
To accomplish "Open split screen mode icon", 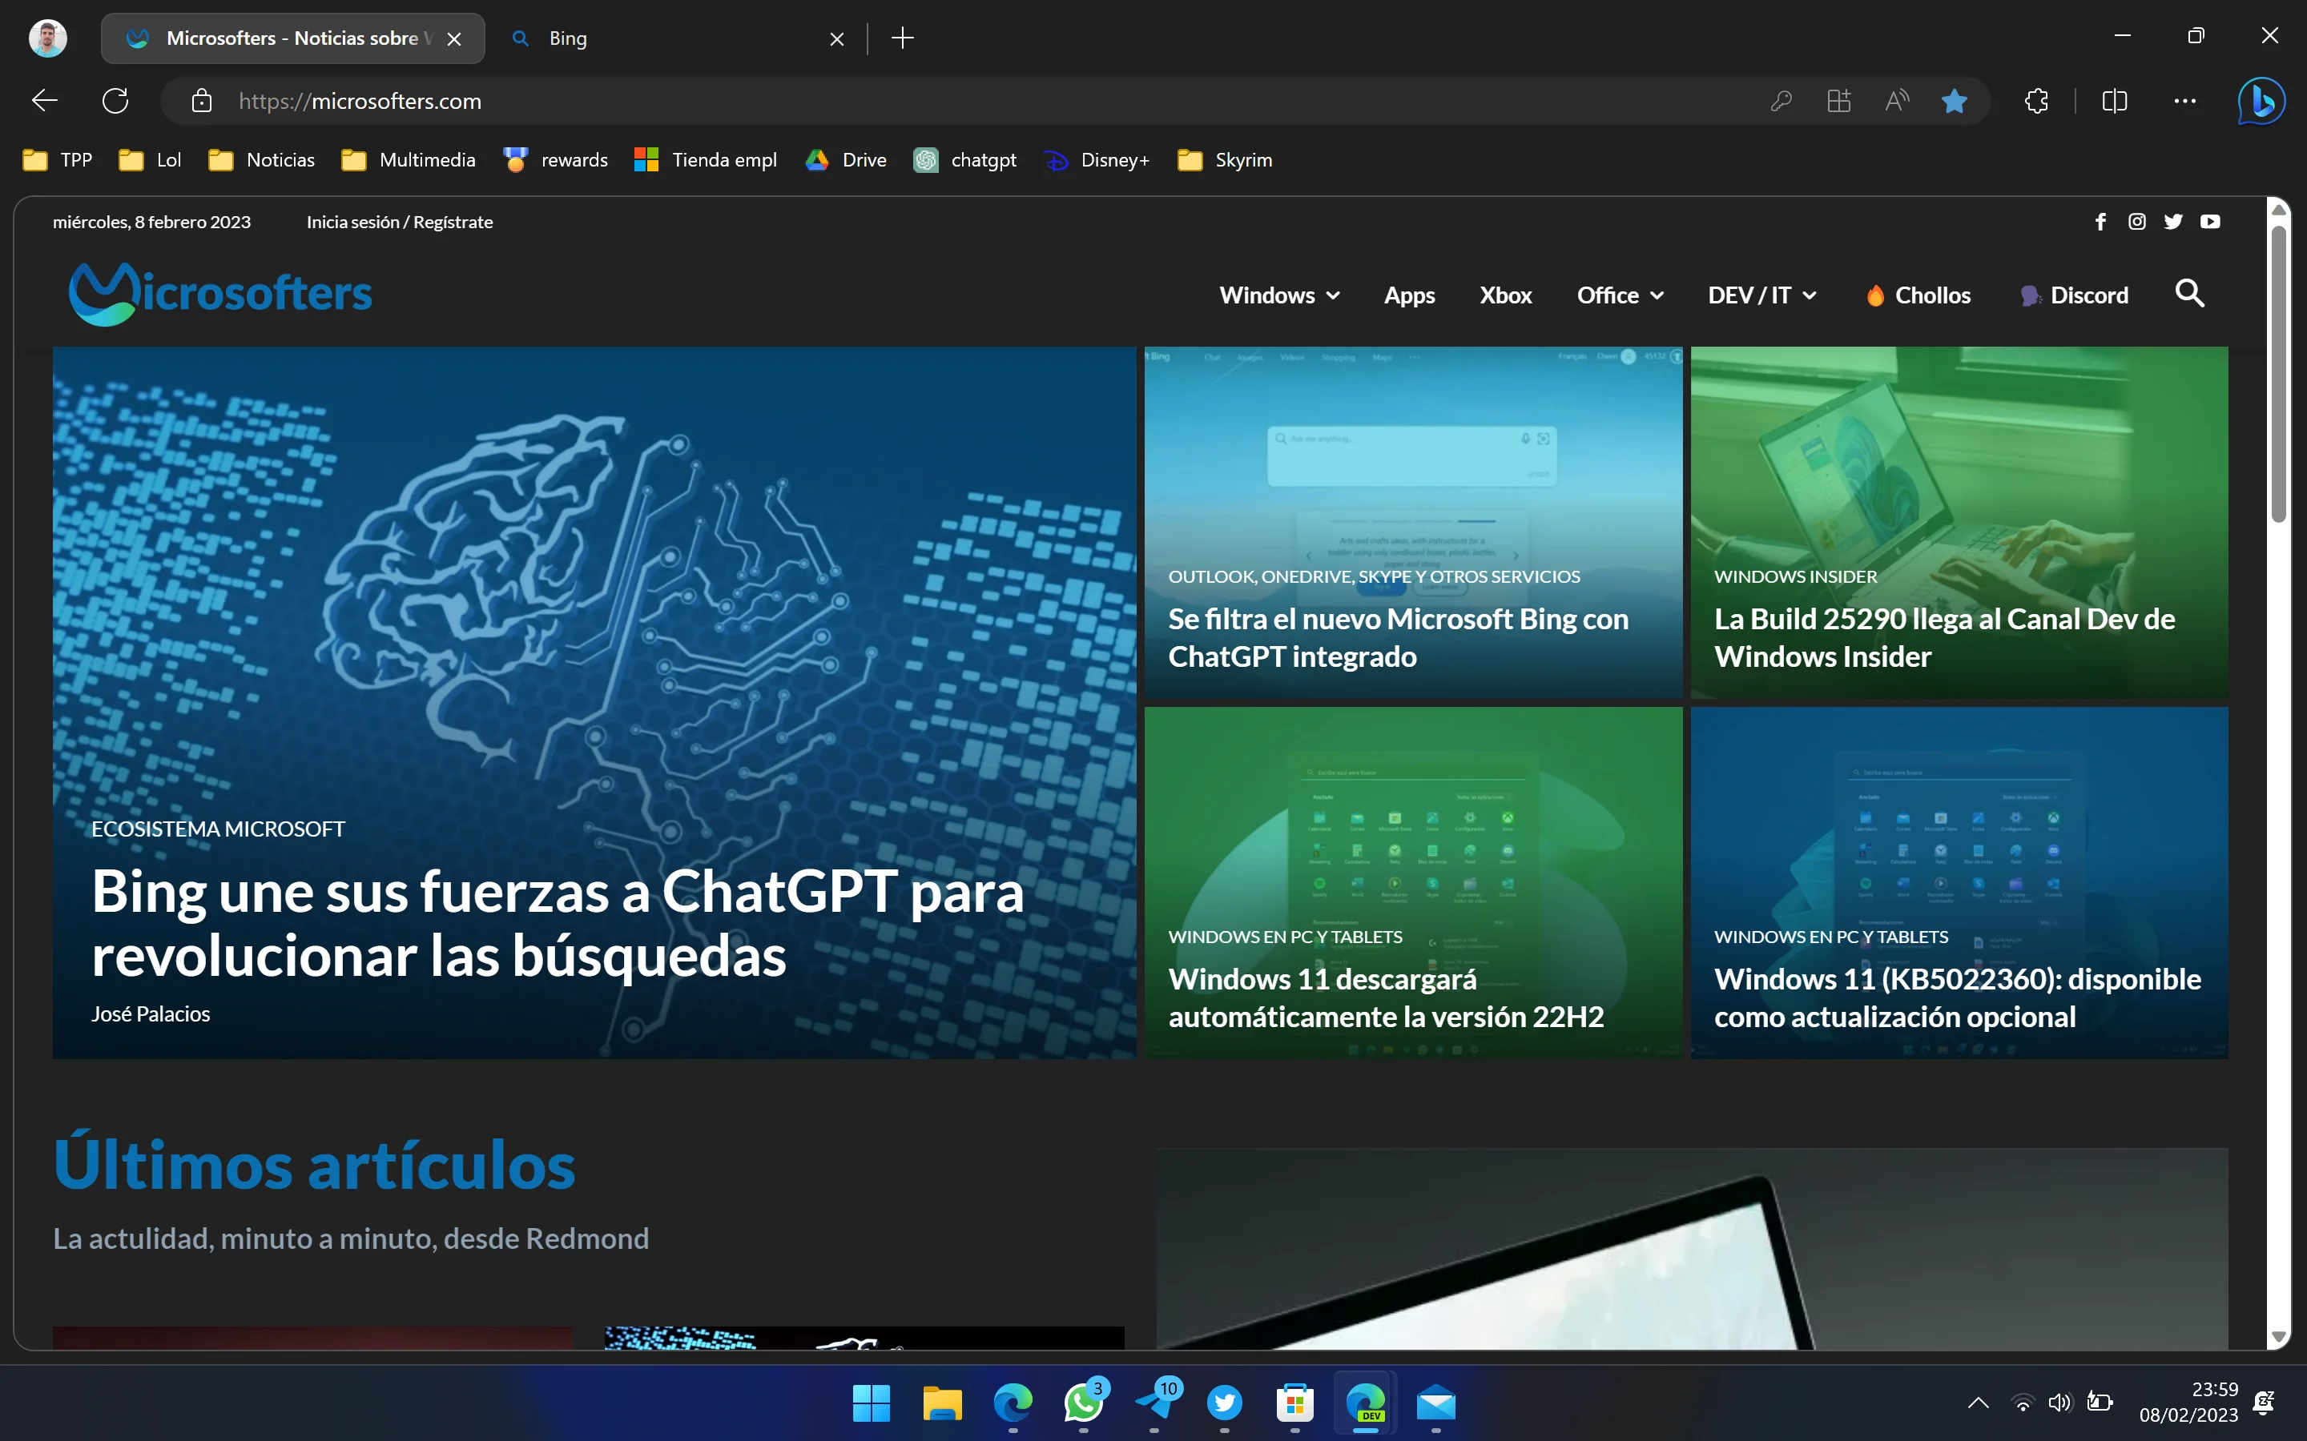I will click(x=2115, y=101).
